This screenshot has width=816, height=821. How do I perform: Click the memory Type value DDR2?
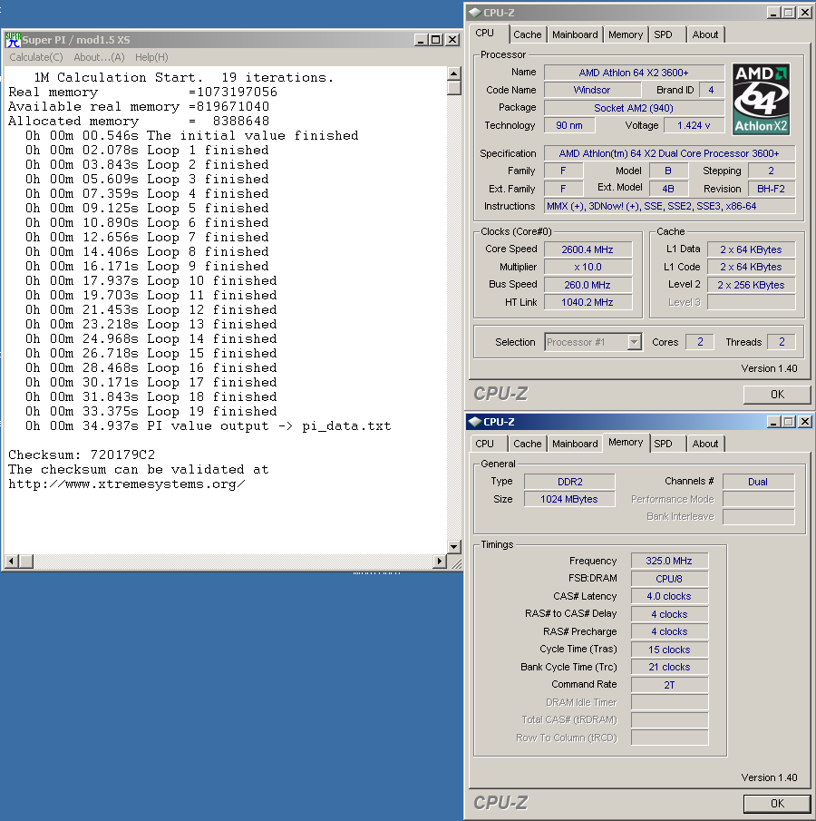click(x=569, y=482)
